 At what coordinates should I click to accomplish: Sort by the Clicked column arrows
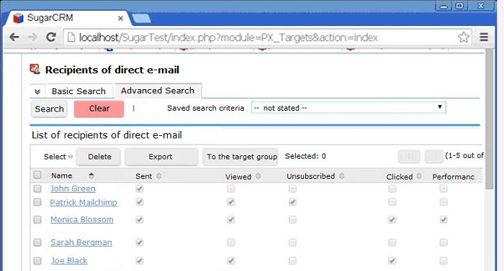(419, 176)
